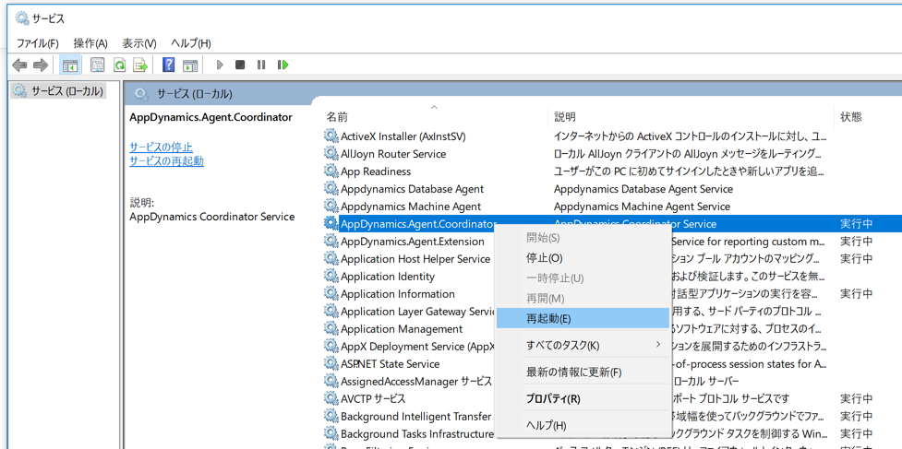The width and height of the screenshot is (902, 449).
Task: Select プロパティ(R) from the context menu
Action: coord(553,399)
